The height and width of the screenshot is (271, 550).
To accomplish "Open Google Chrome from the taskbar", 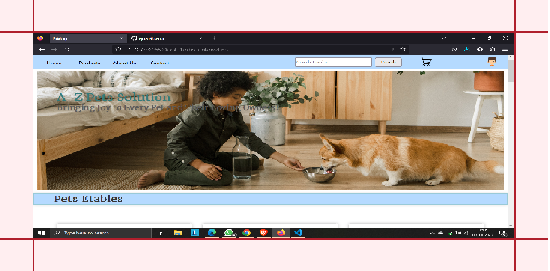I will point(246,233).
